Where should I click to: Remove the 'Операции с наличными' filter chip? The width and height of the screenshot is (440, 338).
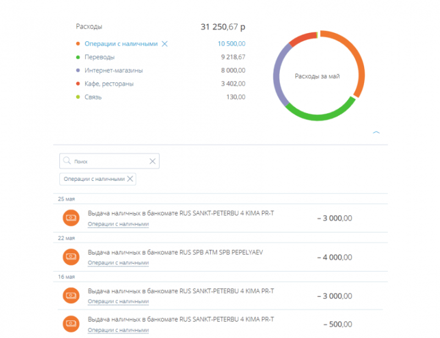pos(130,179)
